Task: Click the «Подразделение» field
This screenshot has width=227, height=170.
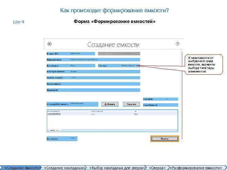Action: [93, 59]
